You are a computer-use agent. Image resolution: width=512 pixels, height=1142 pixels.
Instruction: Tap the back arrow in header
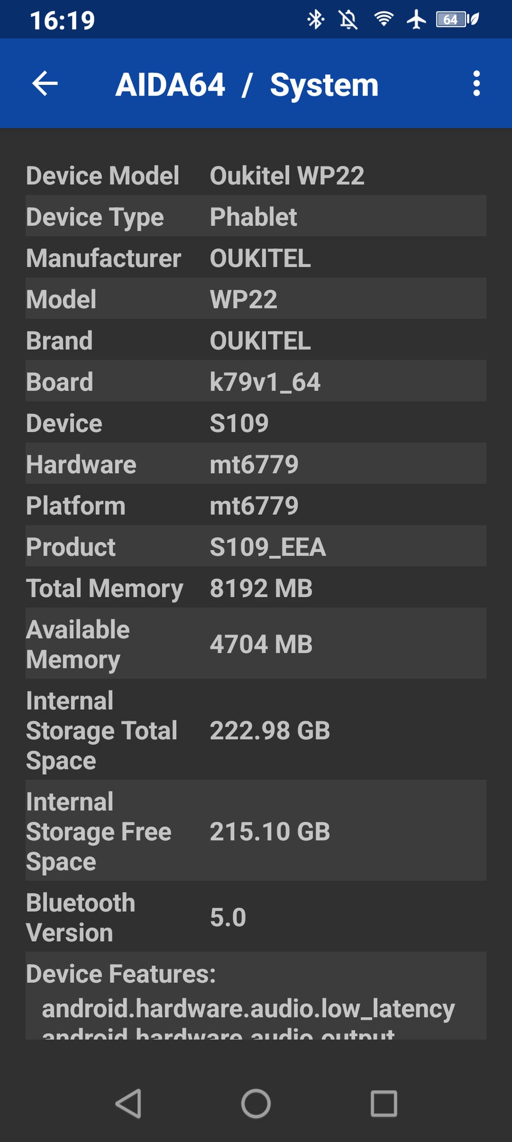coord(45,84)
